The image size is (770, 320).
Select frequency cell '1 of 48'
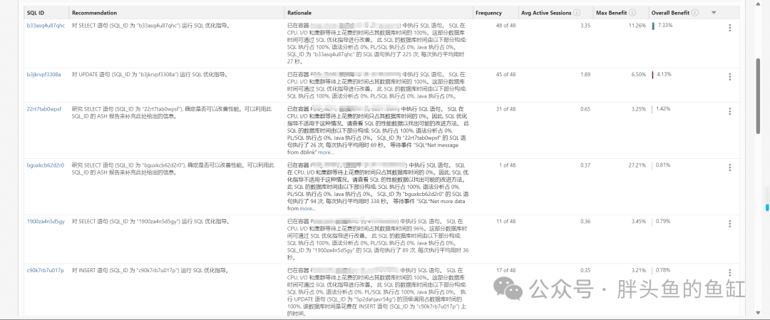508,165
